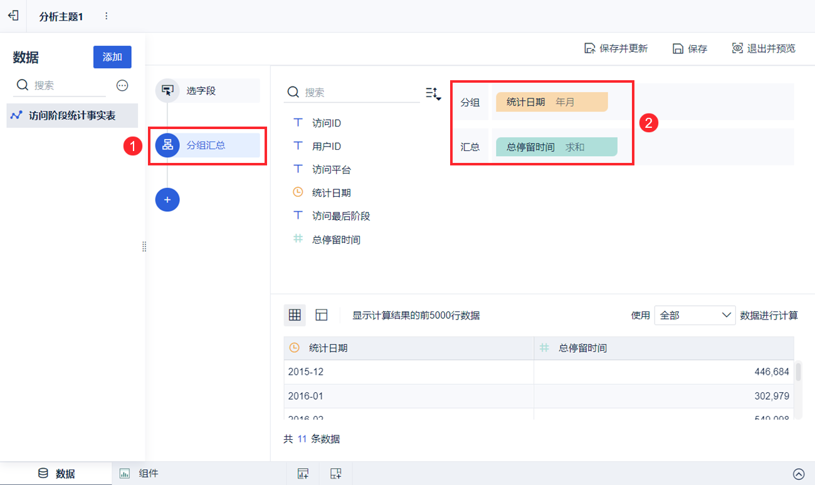
Task: Select the 访问阶段统计事实表 table
Action: (x=71, y=116)
